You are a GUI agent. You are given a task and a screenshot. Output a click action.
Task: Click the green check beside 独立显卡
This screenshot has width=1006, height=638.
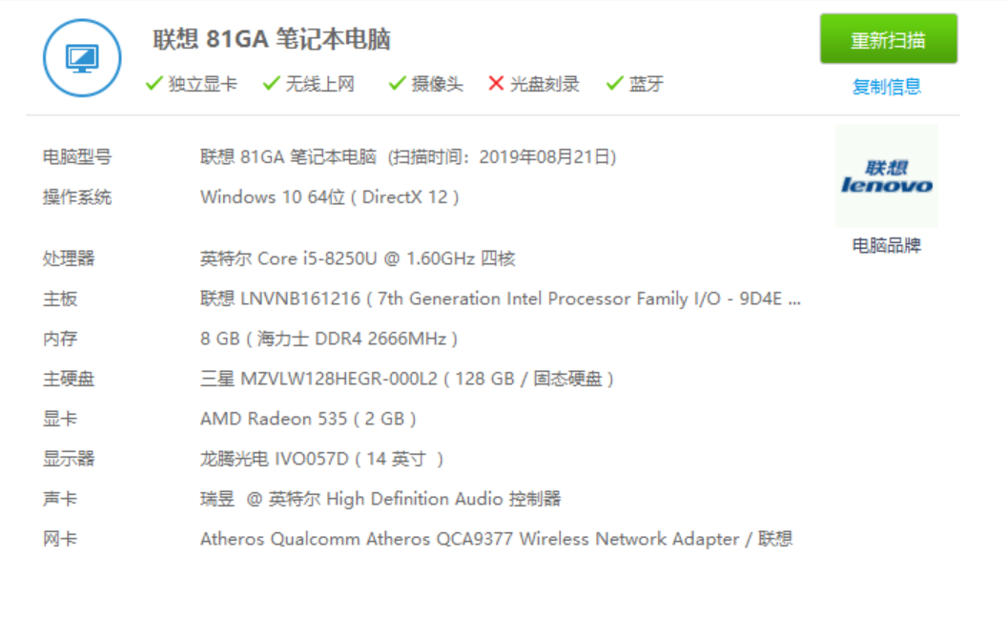[154, 84]
